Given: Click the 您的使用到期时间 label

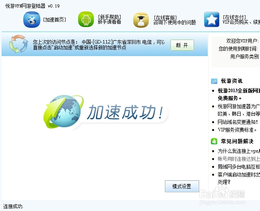Looking at the screenshot, I should (238, 49).
